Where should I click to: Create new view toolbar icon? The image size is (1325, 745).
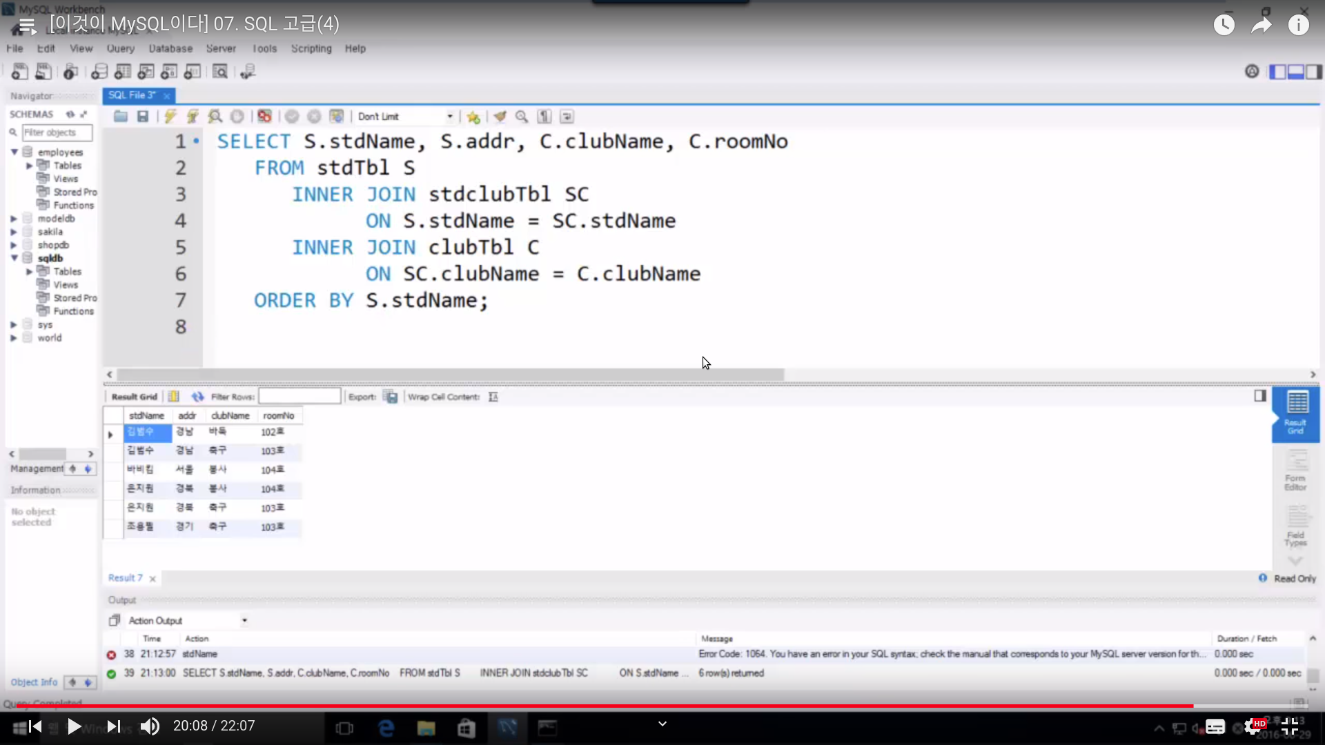click(146, 71)
